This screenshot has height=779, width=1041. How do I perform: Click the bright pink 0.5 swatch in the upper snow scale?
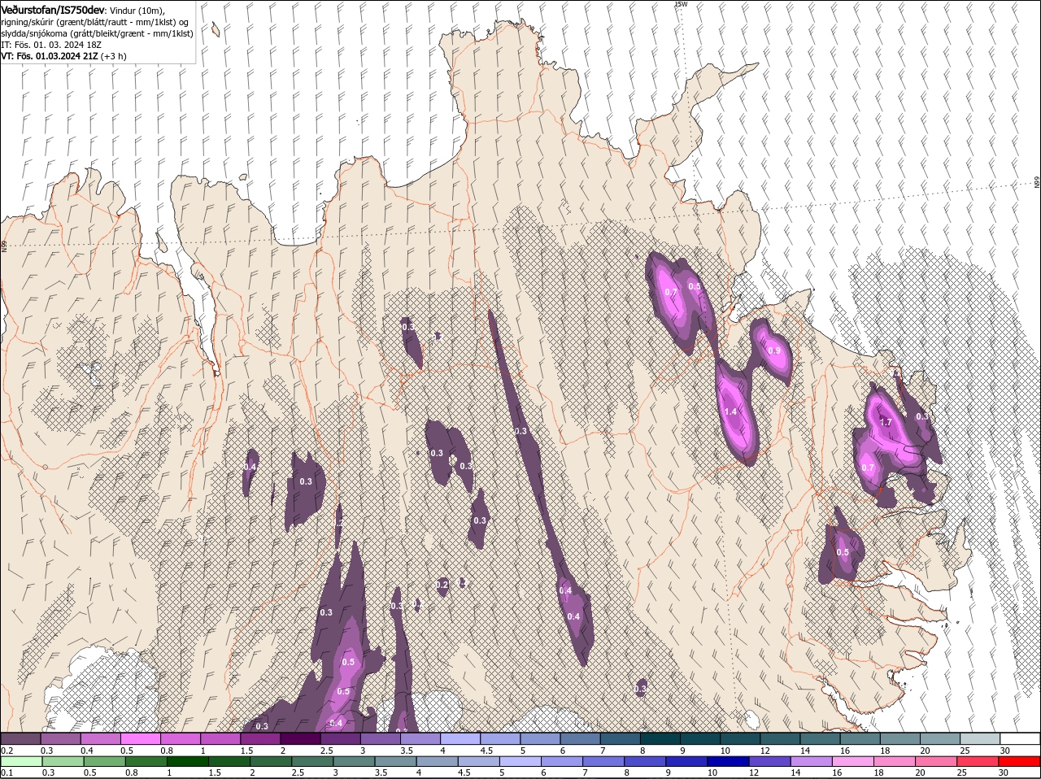(140, 738)
